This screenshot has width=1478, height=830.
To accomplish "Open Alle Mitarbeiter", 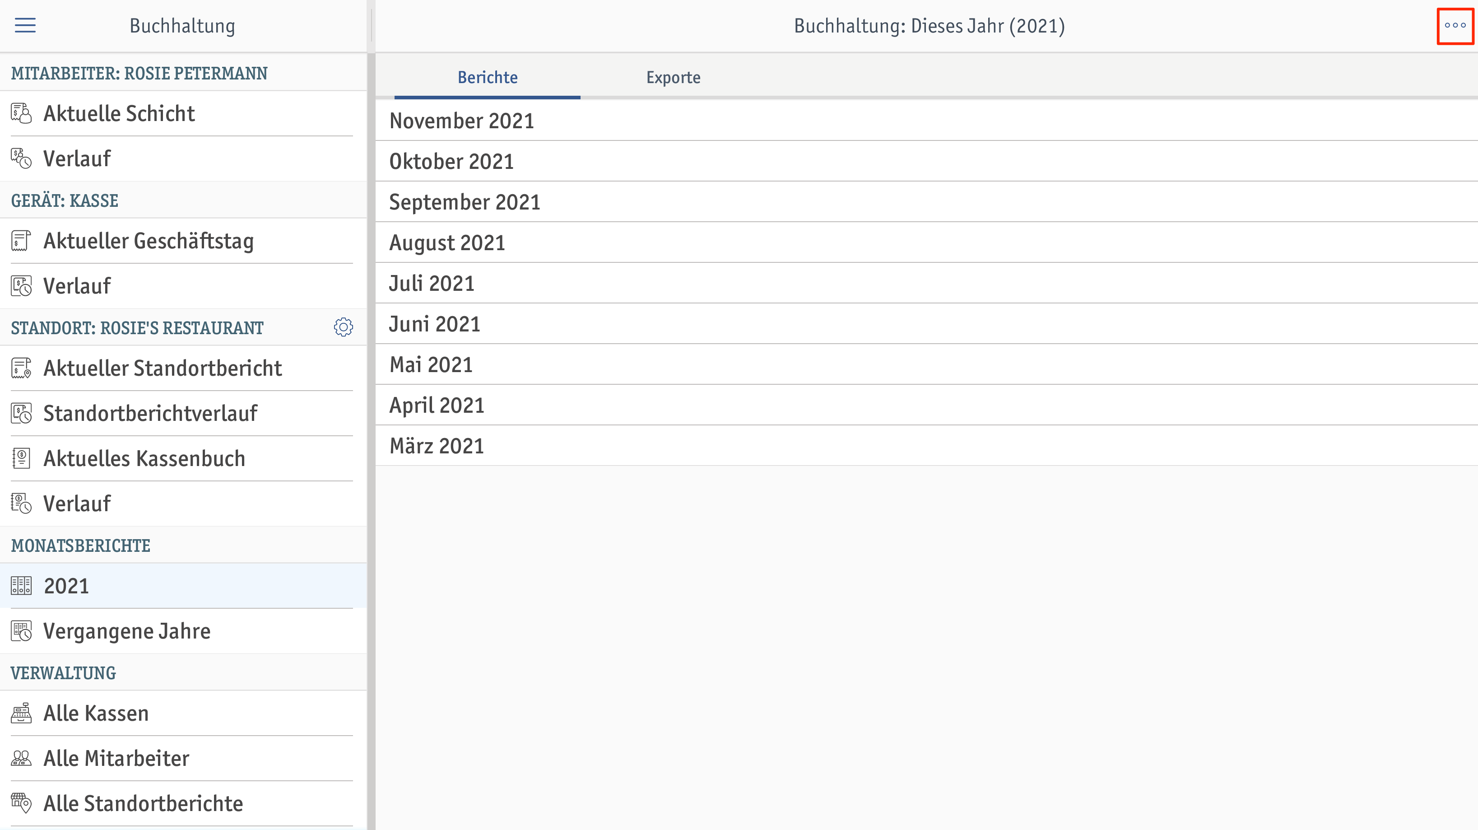I will point(183,758).
